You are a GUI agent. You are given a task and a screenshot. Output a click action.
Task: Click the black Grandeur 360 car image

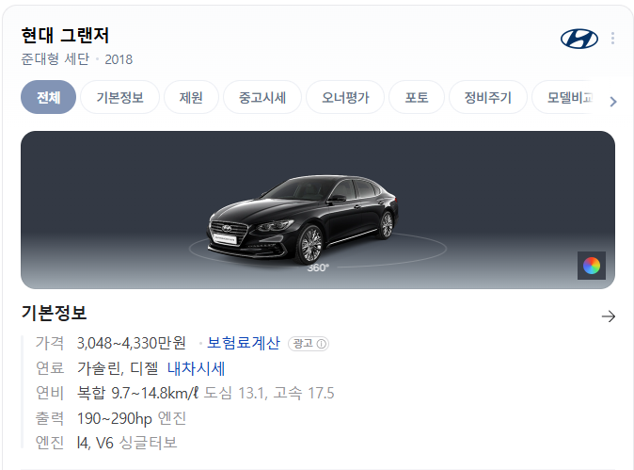click(x=303, y=219)
